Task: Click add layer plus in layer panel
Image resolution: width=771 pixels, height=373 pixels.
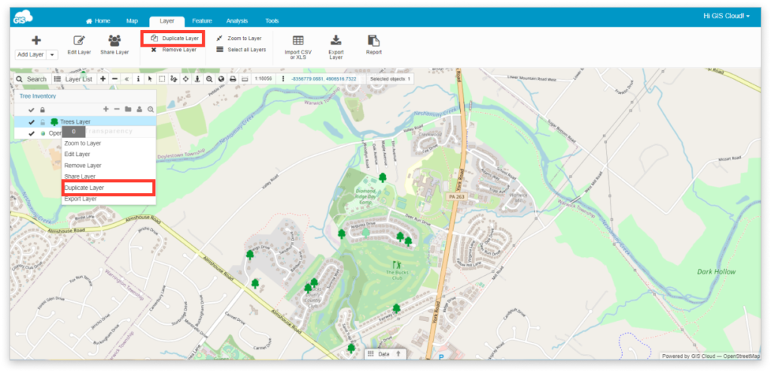Action: click(x=105, y=109)
